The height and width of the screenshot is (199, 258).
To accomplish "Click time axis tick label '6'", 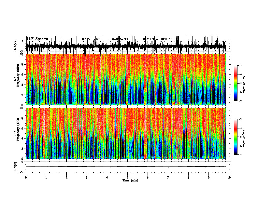I will (x=148, y=178).
